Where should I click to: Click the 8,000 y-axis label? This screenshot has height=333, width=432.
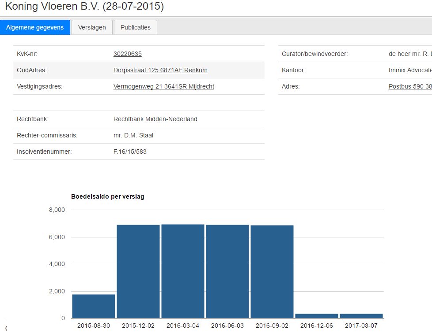pyautogui.click(x=57, y=210)
